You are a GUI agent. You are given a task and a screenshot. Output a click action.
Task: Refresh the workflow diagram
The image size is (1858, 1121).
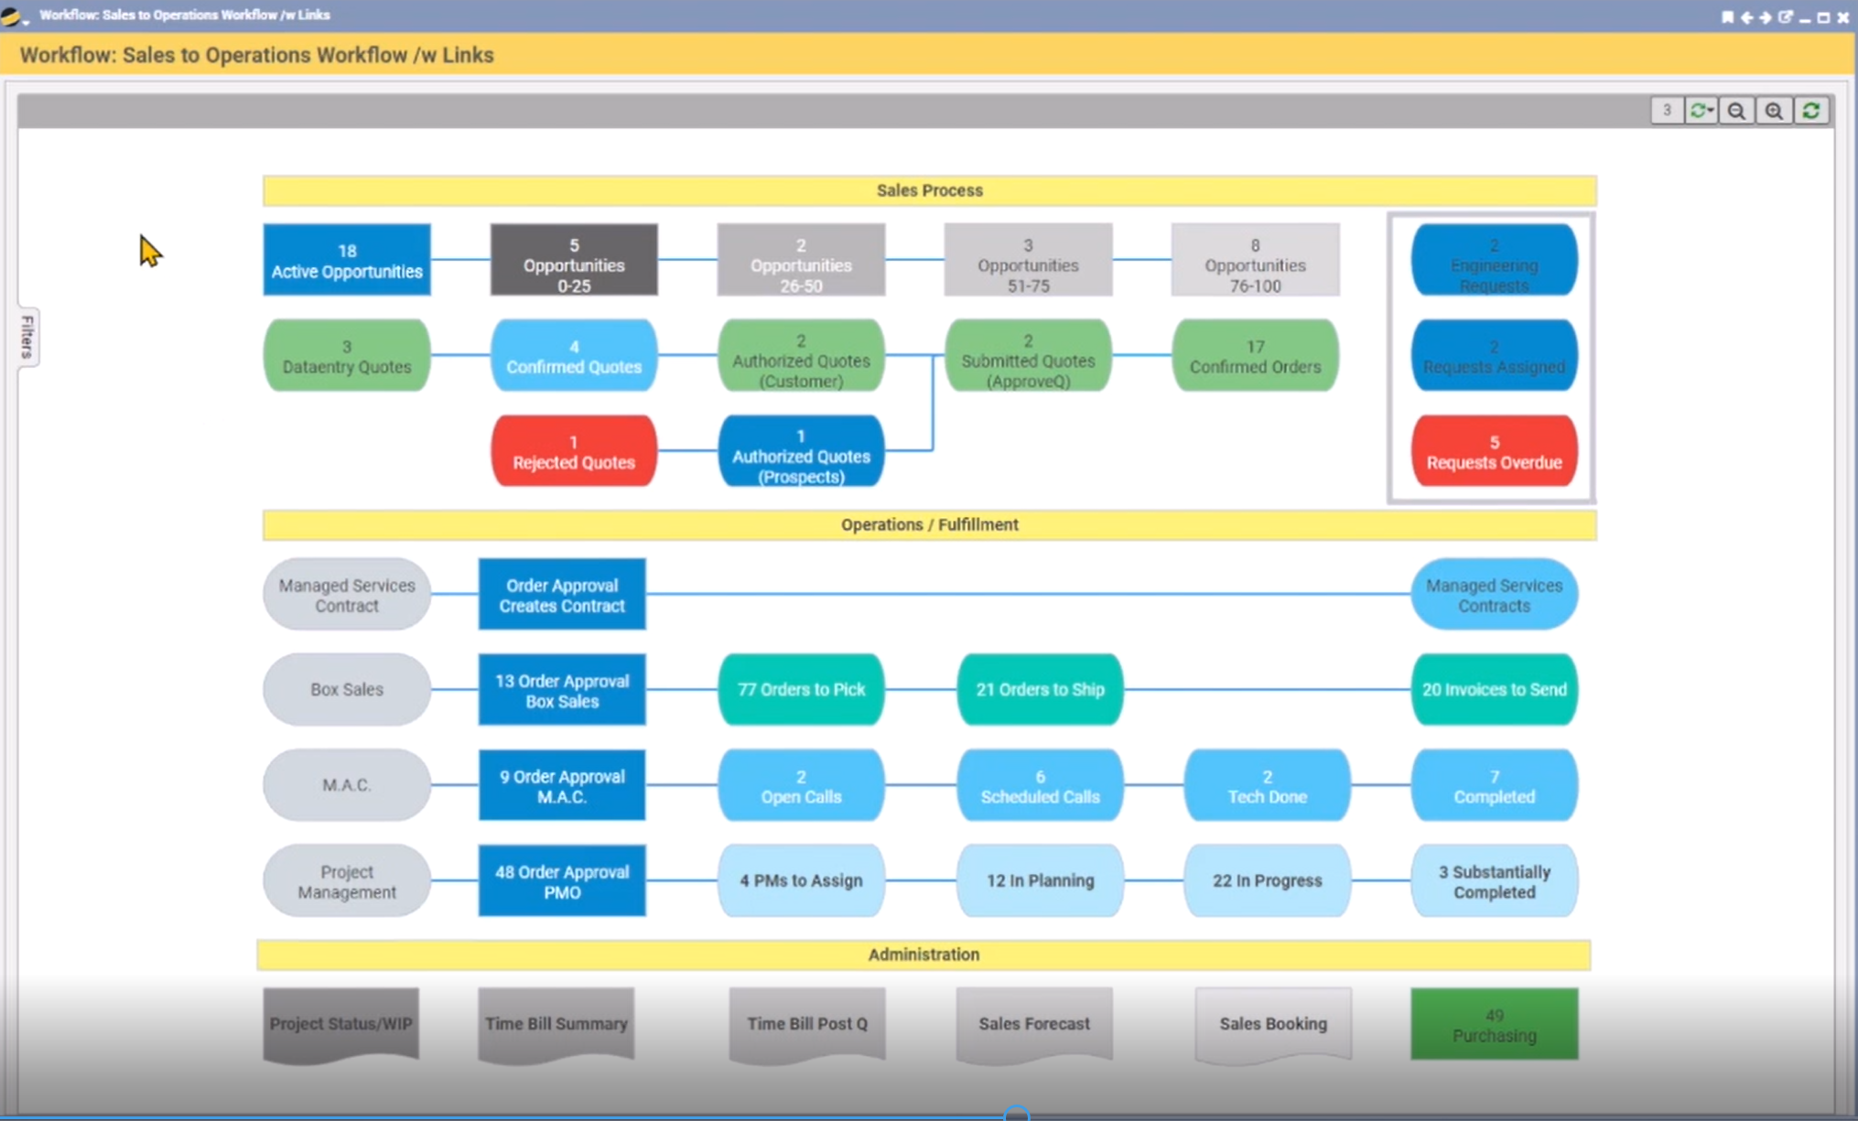point(1812,111)
